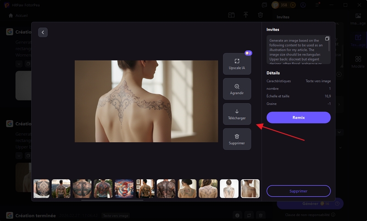Enlarge the image with Agrandir

pyautogui.click(x=237, y=89)
